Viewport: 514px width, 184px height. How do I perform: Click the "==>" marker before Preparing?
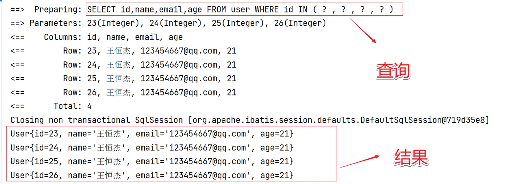(x=17, y=10)
